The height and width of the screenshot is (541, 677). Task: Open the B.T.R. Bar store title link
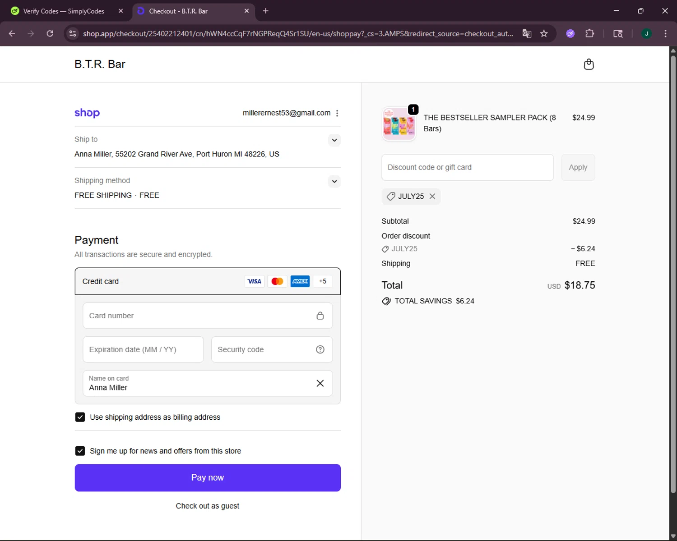point(100,64)
